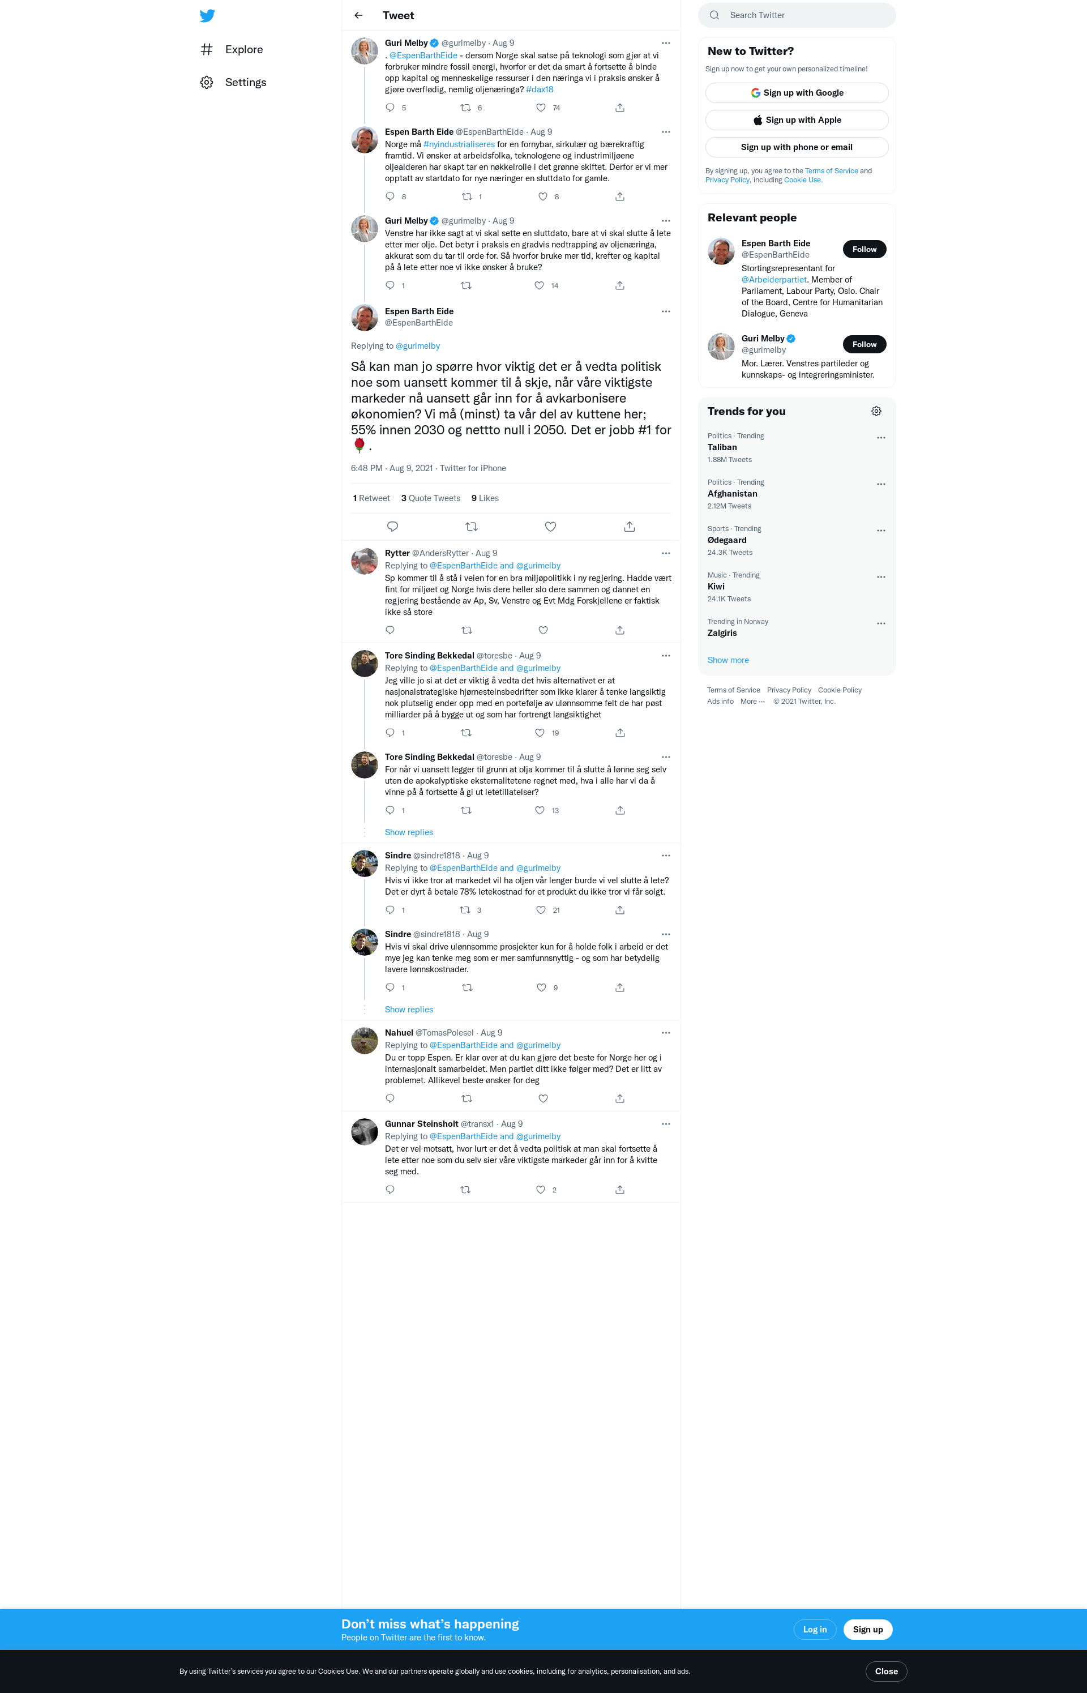1087x1693 pixels.
Task: Expand Show replies under Tore Sinding Bekkedal
Action: click(409, 833)
